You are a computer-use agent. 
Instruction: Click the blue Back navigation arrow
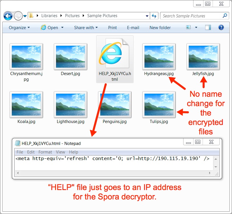point(8,16)
